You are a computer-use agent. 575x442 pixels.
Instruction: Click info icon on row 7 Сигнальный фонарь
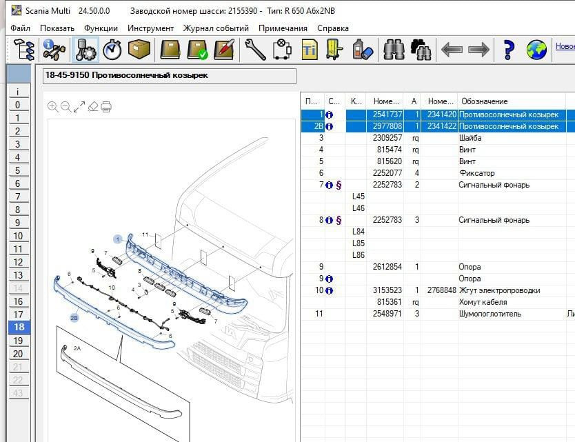(329, 185)
